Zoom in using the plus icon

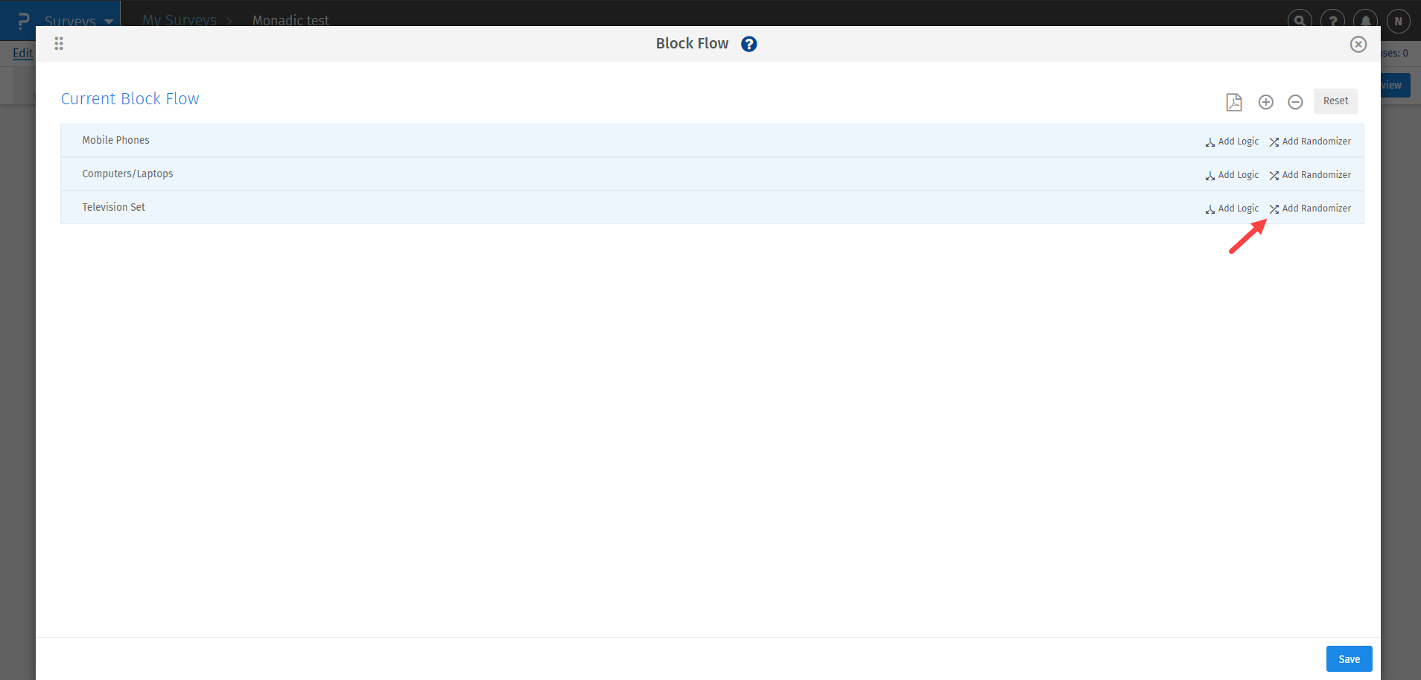(1265, 102)
